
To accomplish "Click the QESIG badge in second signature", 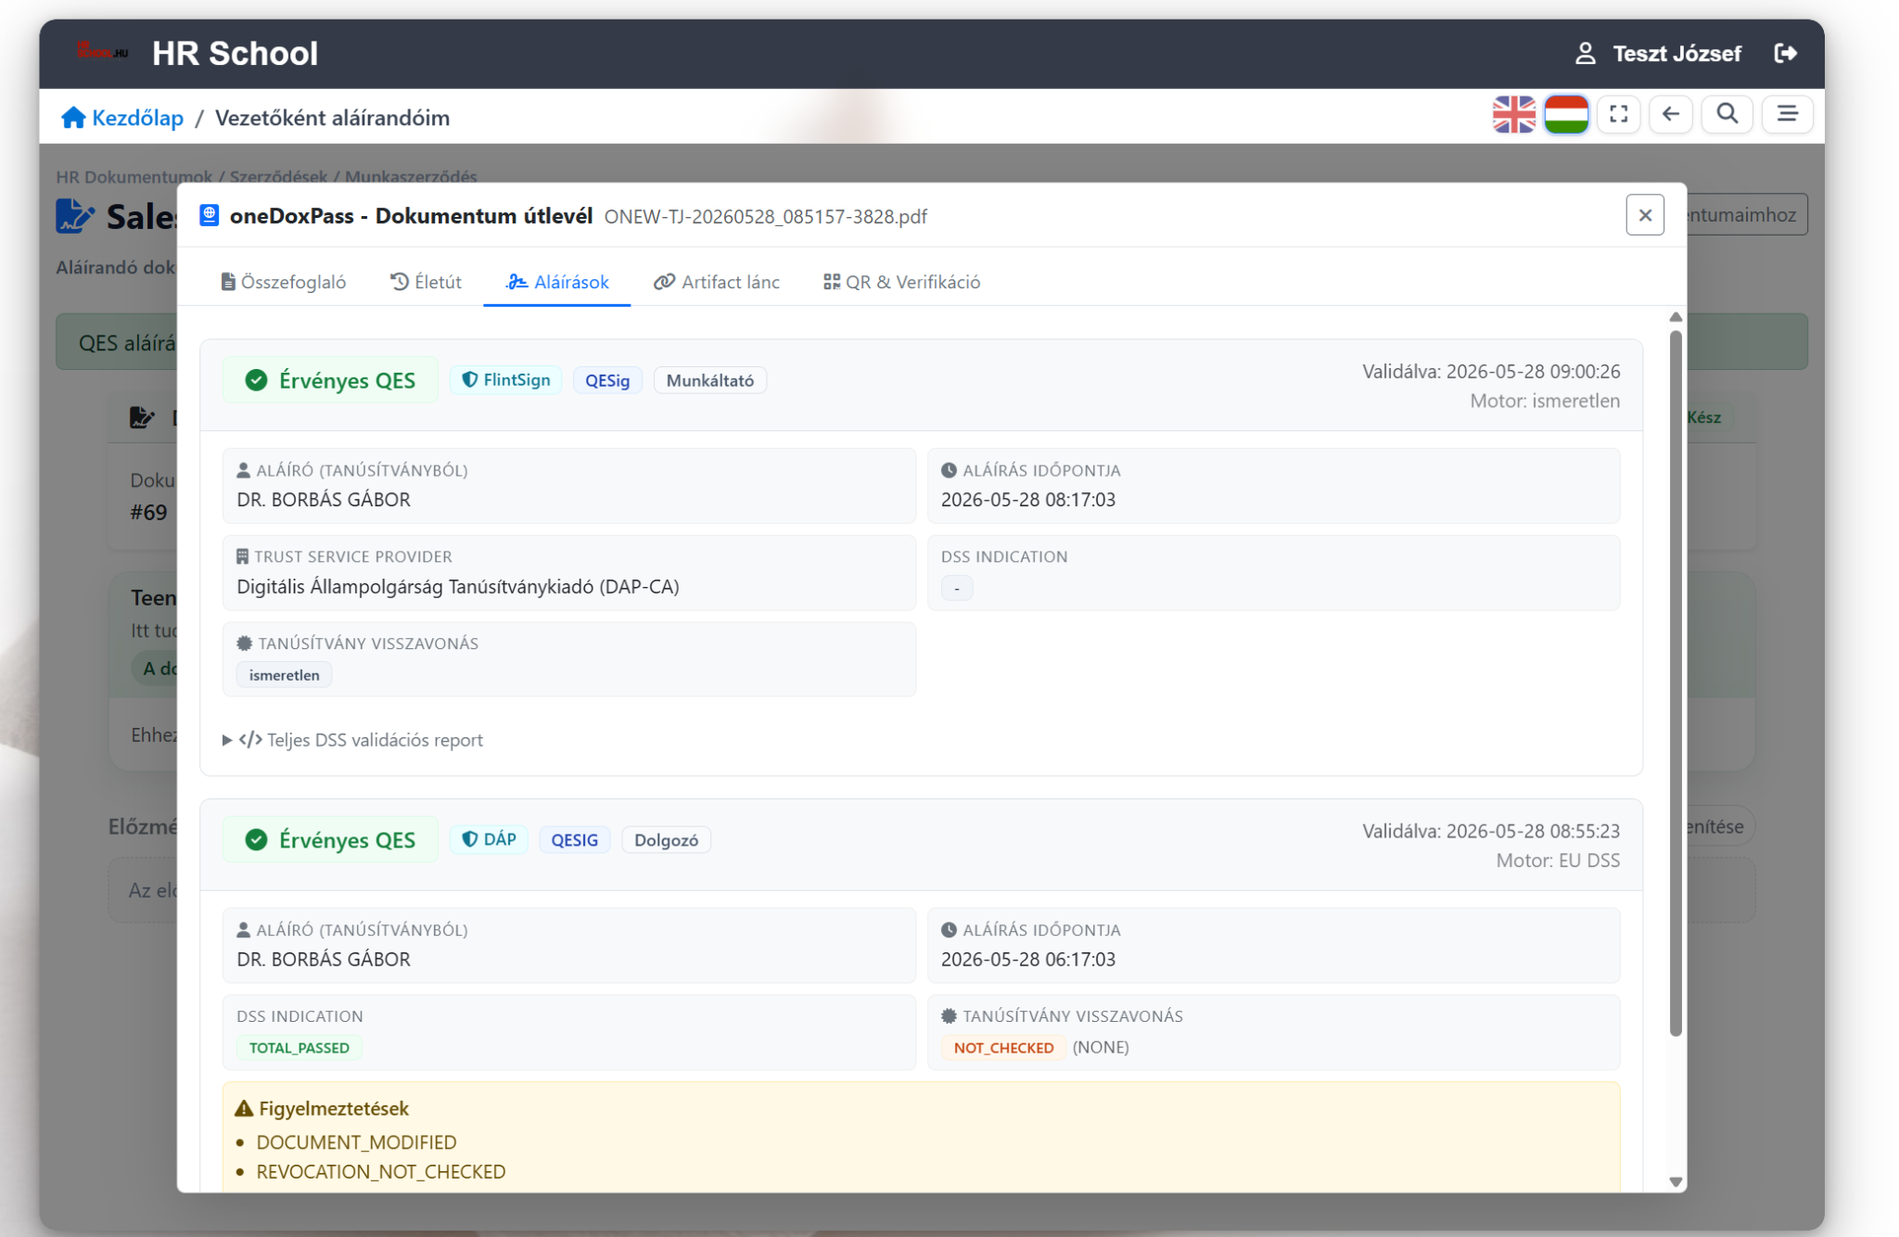I will pyautogui.click(x=575, y=840).
